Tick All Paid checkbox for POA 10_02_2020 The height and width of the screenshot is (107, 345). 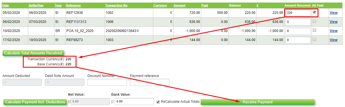[314, 30]
